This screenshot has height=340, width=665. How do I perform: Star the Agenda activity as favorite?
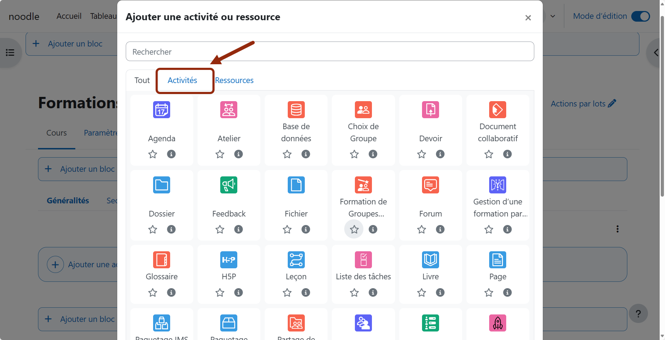153,154
